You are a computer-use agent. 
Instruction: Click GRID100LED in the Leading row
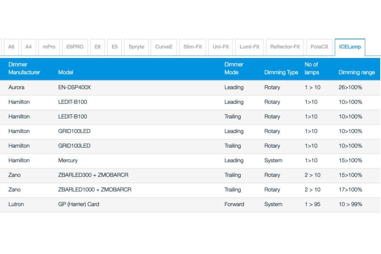[x=74, y=131]
